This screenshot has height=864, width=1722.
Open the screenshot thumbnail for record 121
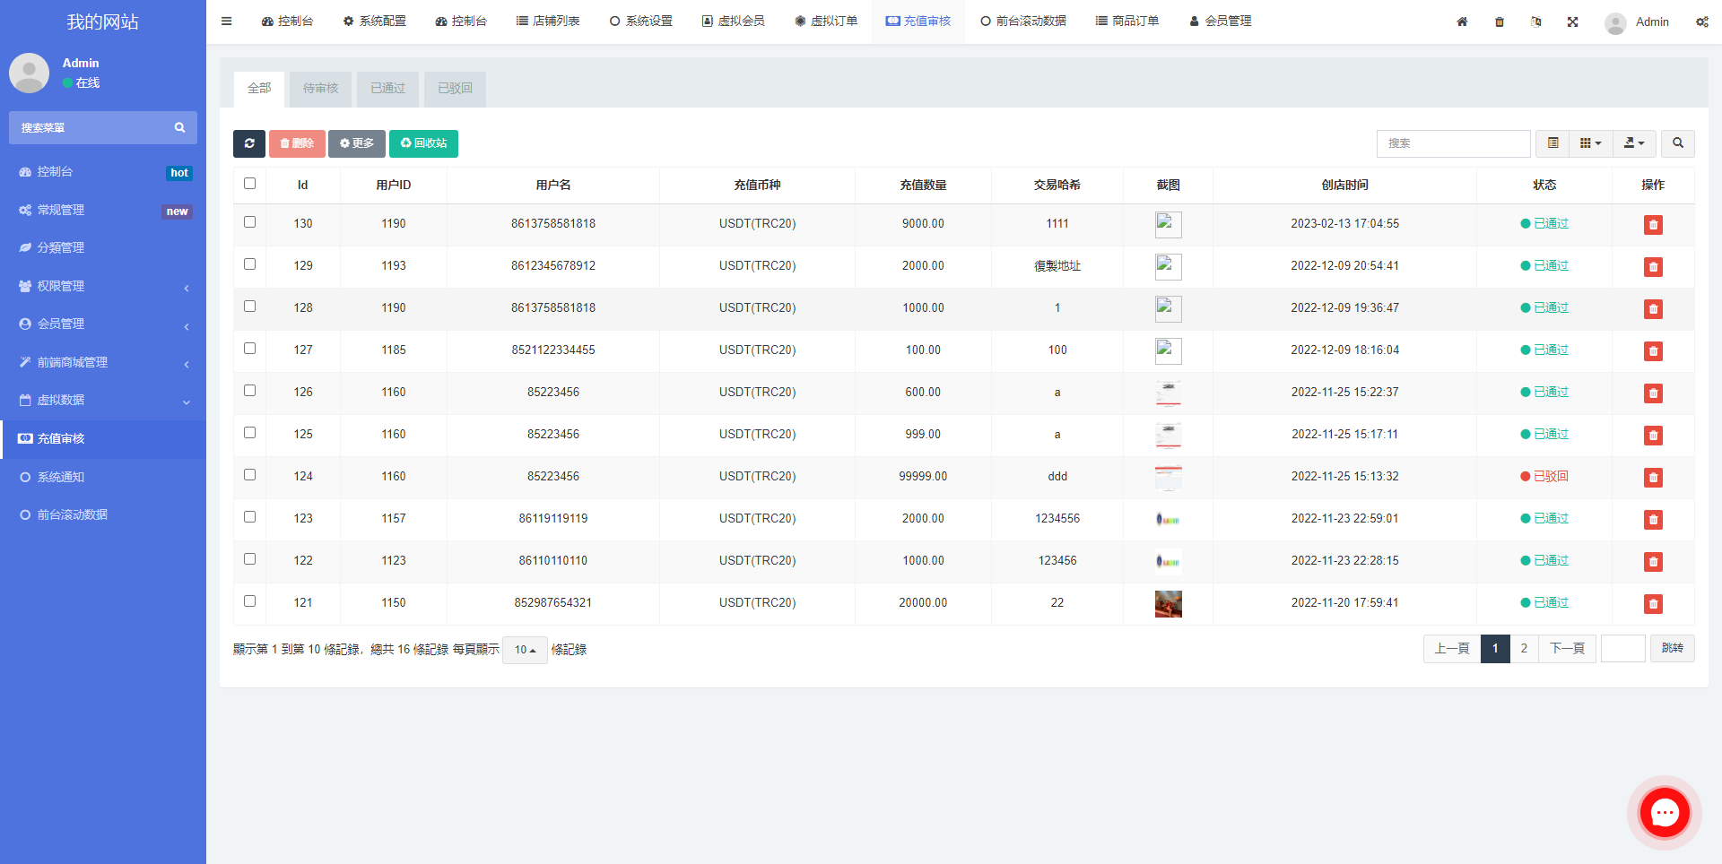tap(1168, 603)
